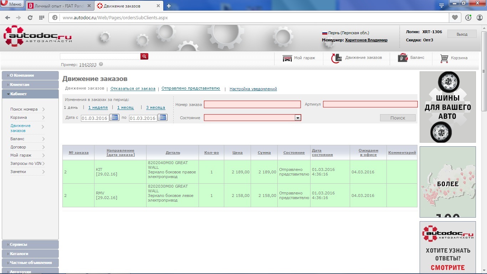Image resolution: width=487 pixels, height=274 pixels.
Task: Click the Движение заказов header icon
Action: tap(336, 58)
